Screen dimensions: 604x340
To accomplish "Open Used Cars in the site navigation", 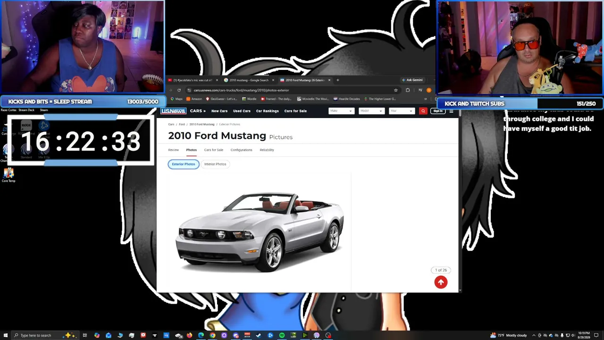I will [x=242, y=111].
